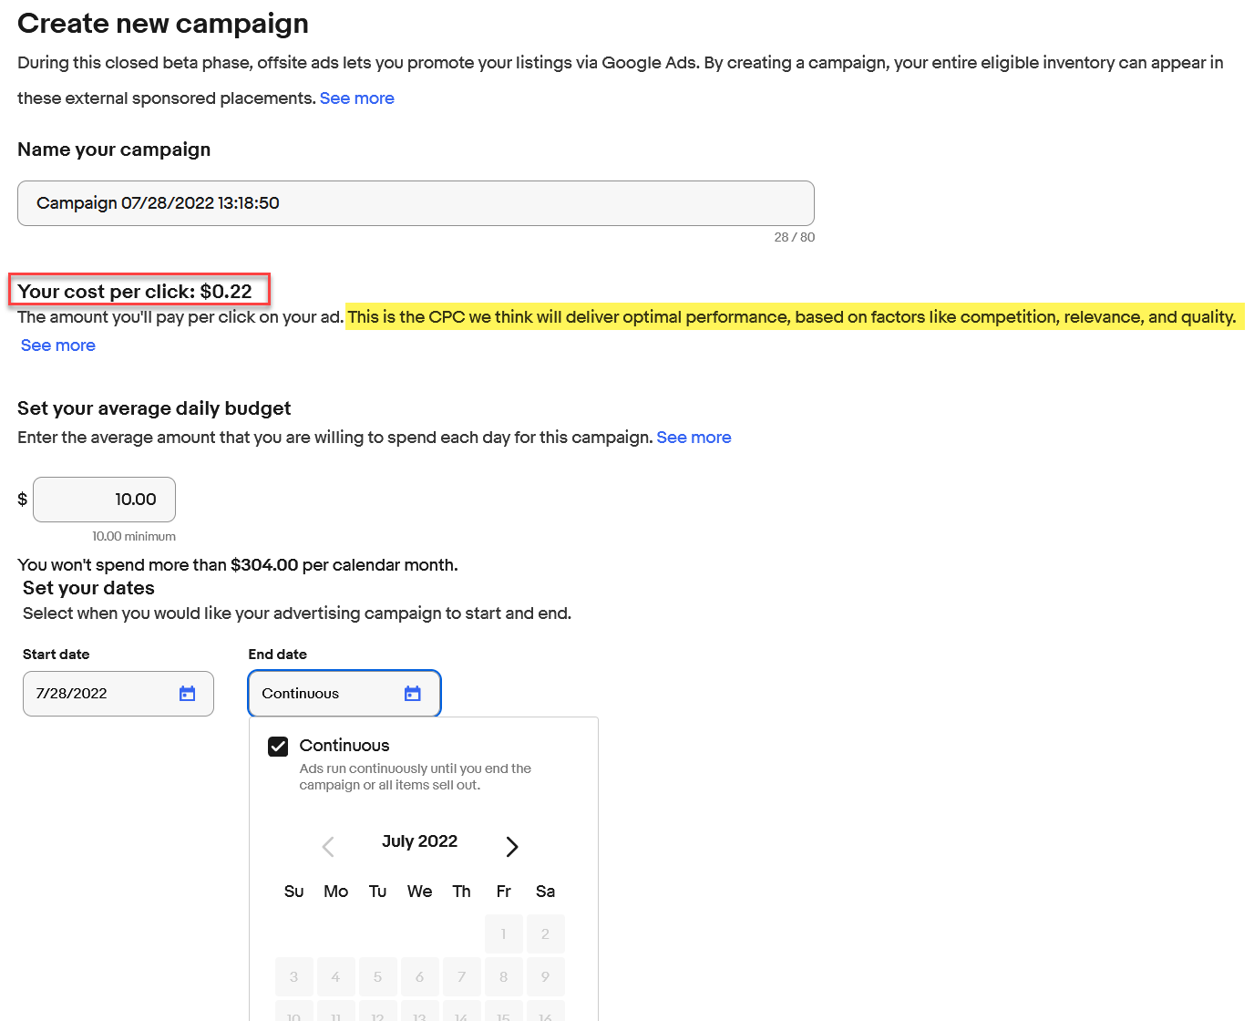The width and height of the screenshot is (1254, 1021).
Task: Click the campaign name input field
Action: click(416, 203)
